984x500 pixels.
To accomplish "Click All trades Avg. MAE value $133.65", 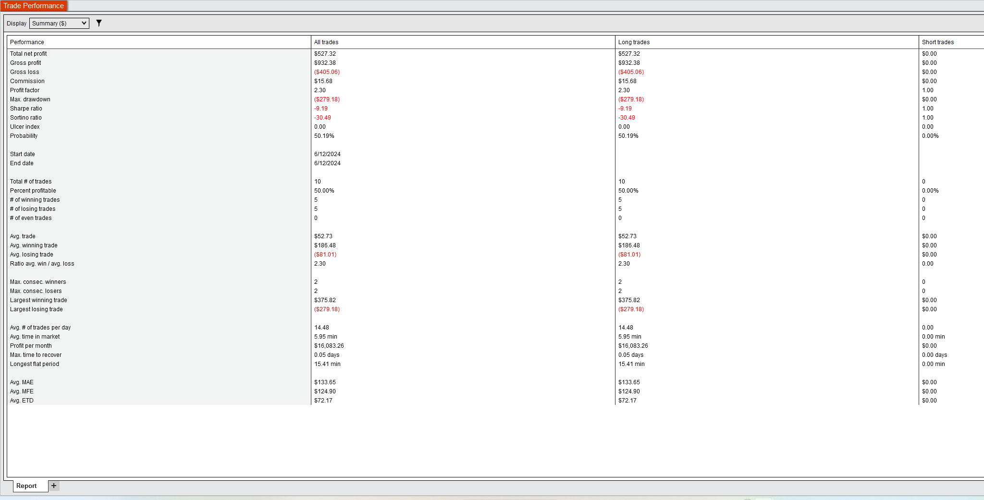I will coord(325,382).
